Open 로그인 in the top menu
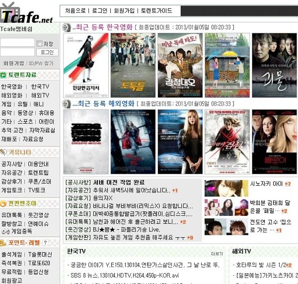This screenshot has height=284, width=298. tap(100, 10)
